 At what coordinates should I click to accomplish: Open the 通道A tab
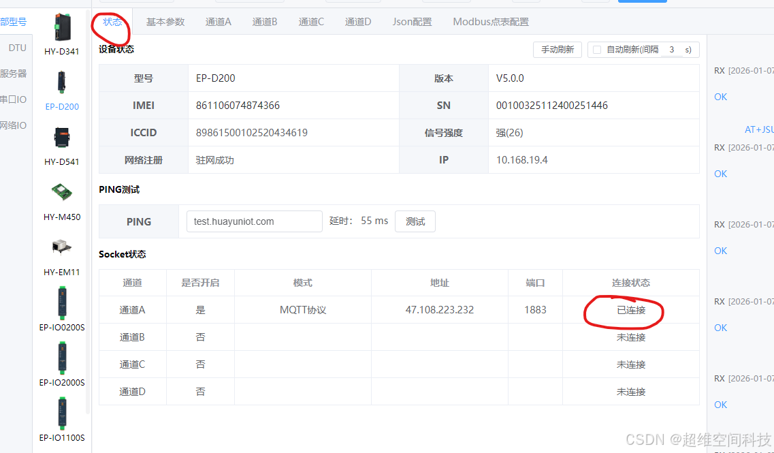[219, 22]
